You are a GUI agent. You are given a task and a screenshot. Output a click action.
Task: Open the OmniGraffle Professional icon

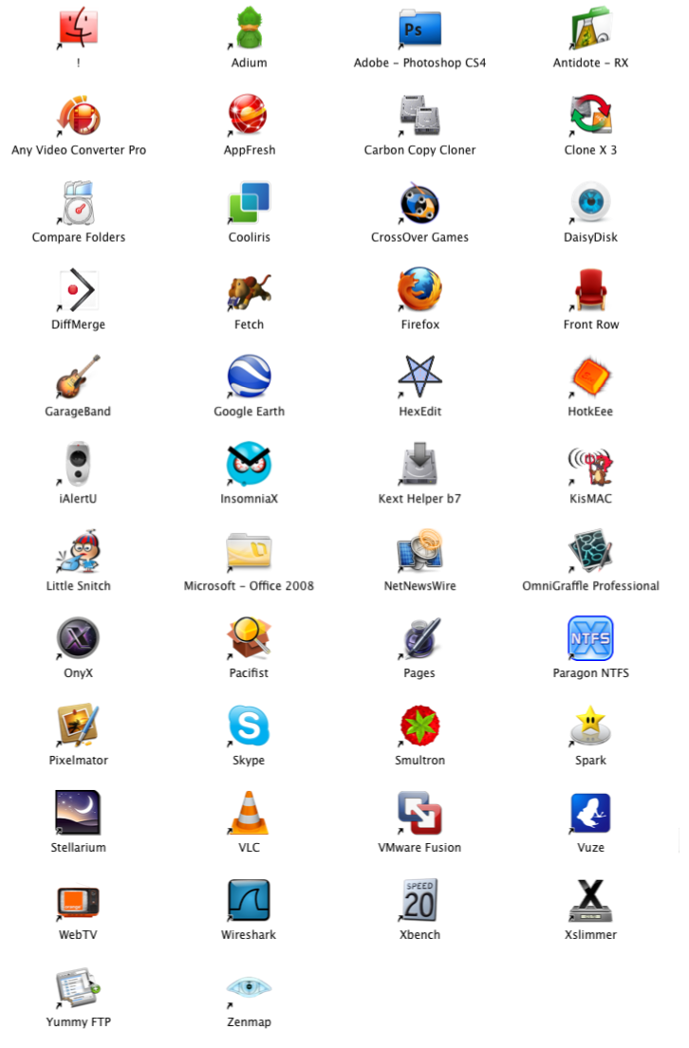tap(590, 551)
